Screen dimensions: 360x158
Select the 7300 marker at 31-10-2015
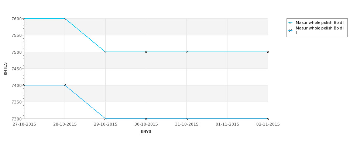pyautogui.click(x=187, y=119)
